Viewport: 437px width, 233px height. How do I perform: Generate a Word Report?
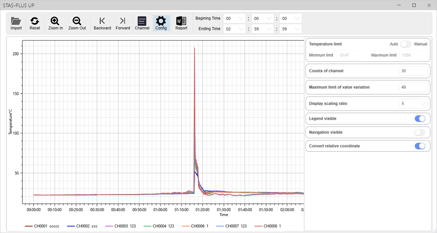181,23
